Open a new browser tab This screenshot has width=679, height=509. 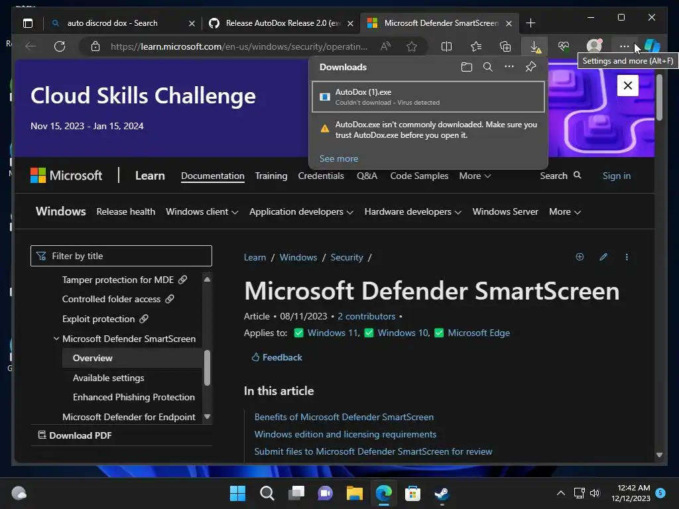[530, 23]
